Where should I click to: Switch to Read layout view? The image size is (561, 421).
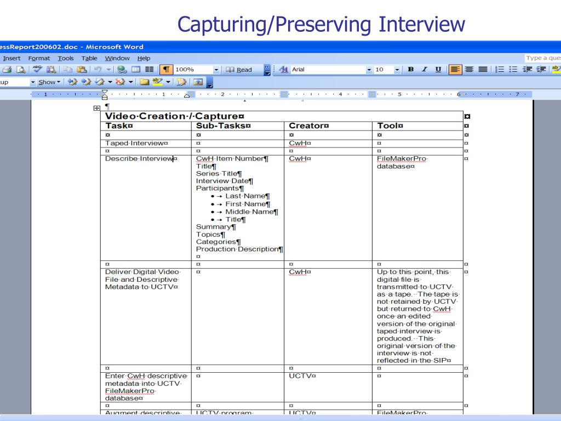point(239,70)
